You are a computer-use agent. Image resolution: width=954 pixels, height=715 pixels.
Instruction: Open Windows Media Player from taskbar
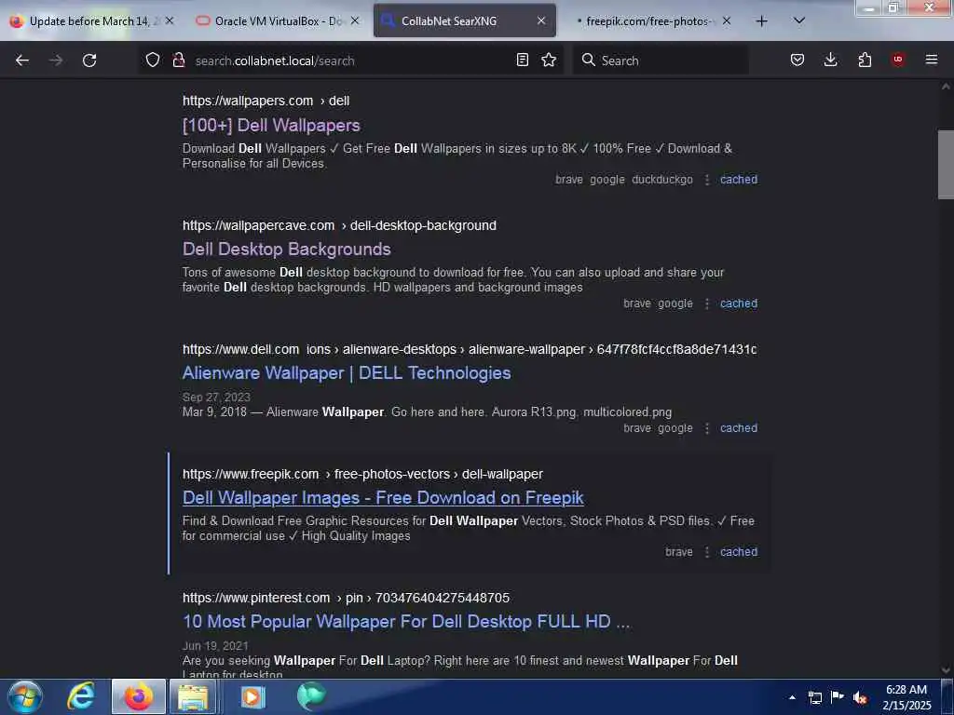coord(252,696)
